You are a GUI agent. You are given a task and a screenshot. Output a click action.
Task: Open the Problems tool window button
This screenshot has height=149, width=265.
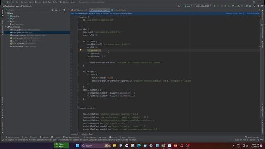44,137
